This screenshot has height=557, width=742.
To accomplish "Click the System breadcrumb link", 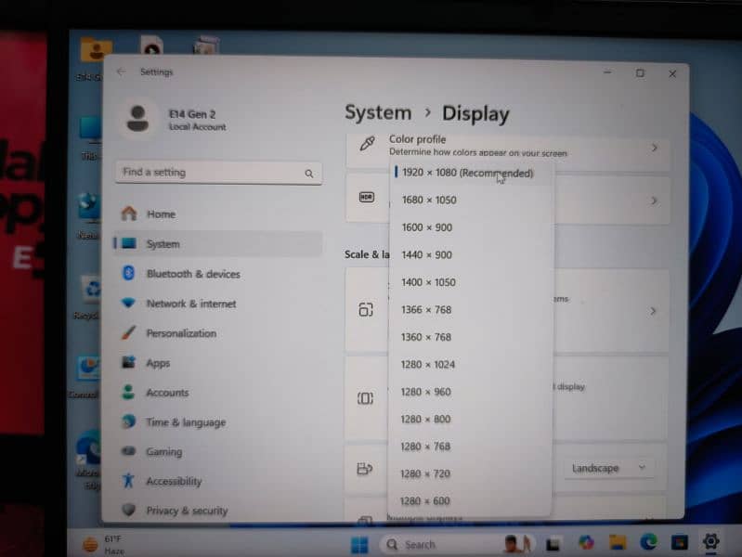I will [x=378, y=113].
